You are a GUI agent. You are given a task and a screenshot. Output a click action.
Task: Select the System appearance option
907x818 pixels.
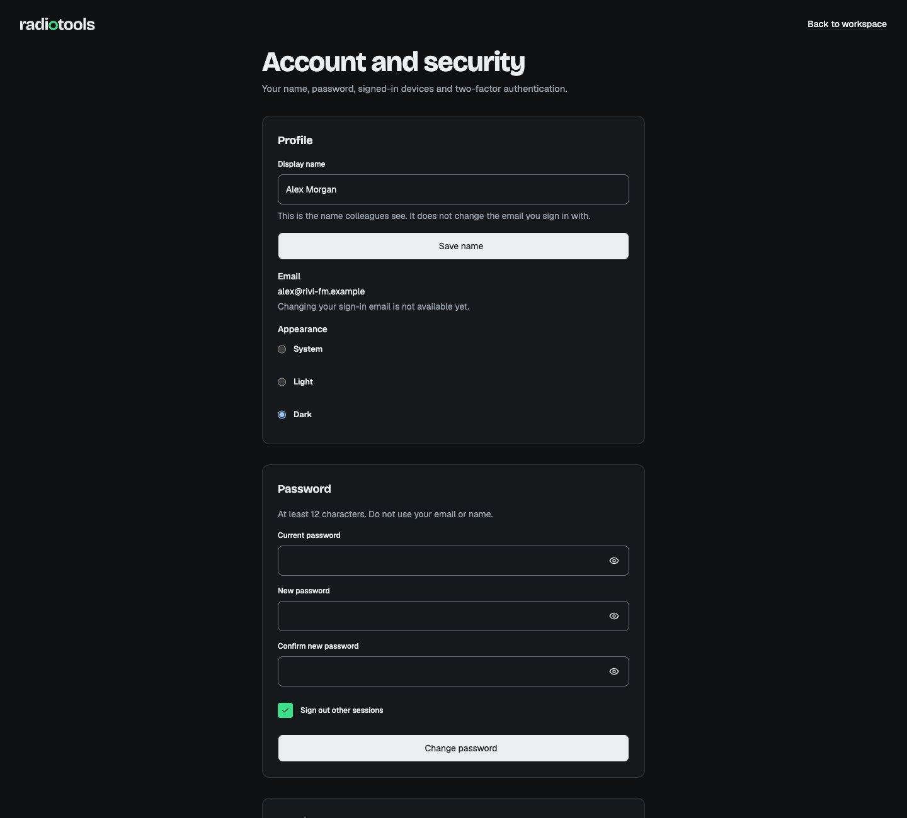click(282, 349)
